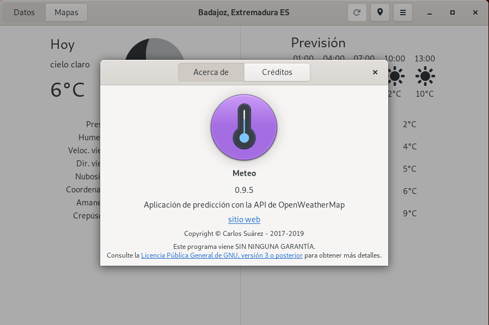
Task: Click the current temperature 6°C in Hoy
Action: click(x=68, y=90)
